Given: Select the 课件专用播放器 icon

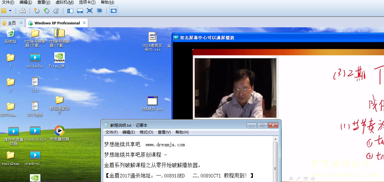Looking at the screenshot, I should click(x=13, y=136).
